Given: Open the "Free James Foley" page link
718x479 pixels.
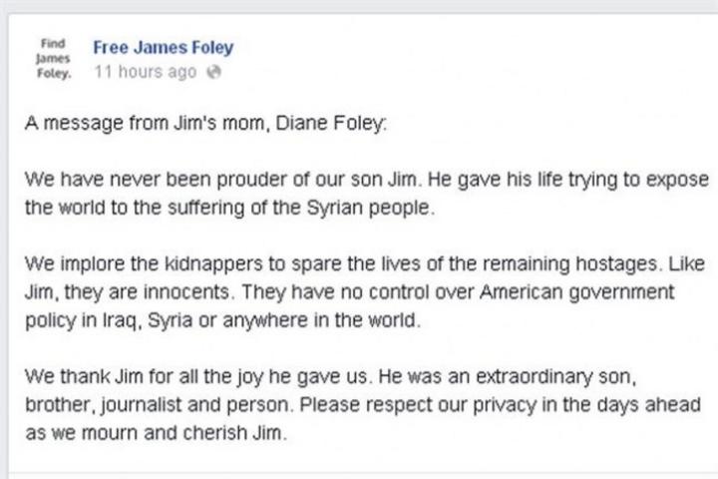Looking at the screenshot, I should coord(163,48).
